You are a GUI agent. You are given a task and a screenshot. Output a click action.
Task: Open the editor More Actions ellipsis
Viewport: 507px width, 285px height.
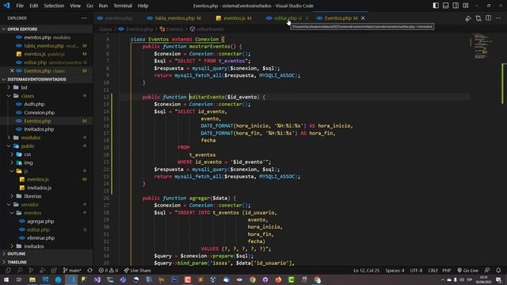coord(498,18)
